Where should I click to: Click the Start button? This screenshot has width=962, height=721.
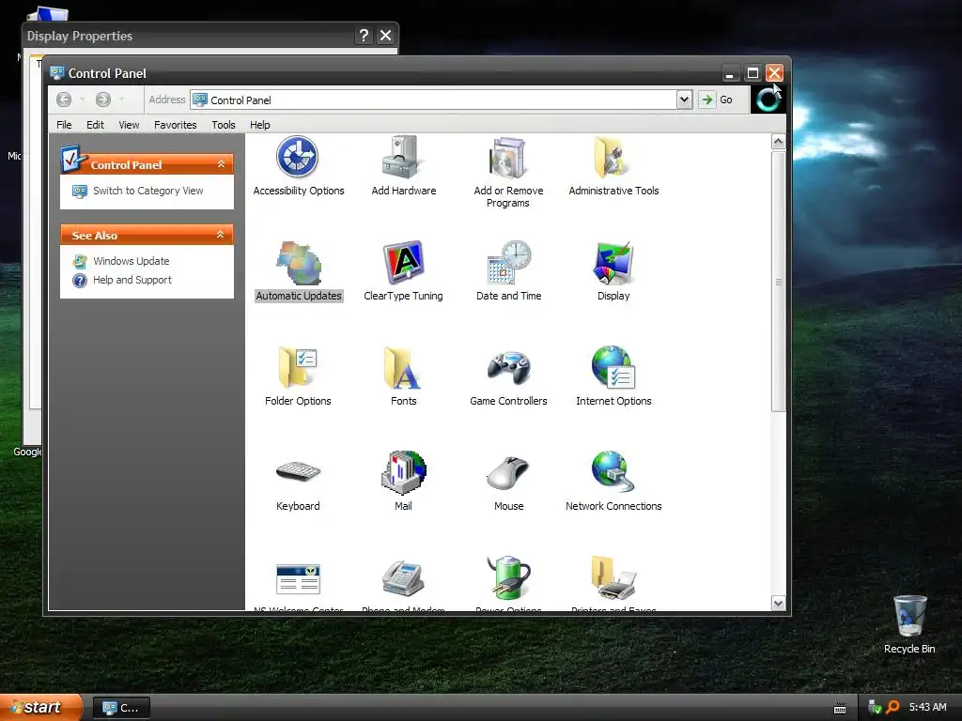[x=40, y=707]
